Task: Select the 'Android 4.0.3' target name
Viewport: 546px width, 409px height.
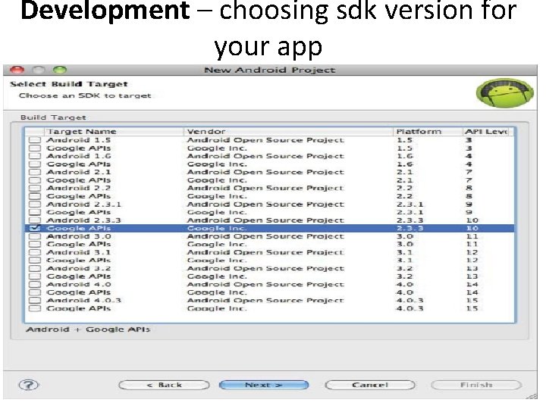Action: 84,300
